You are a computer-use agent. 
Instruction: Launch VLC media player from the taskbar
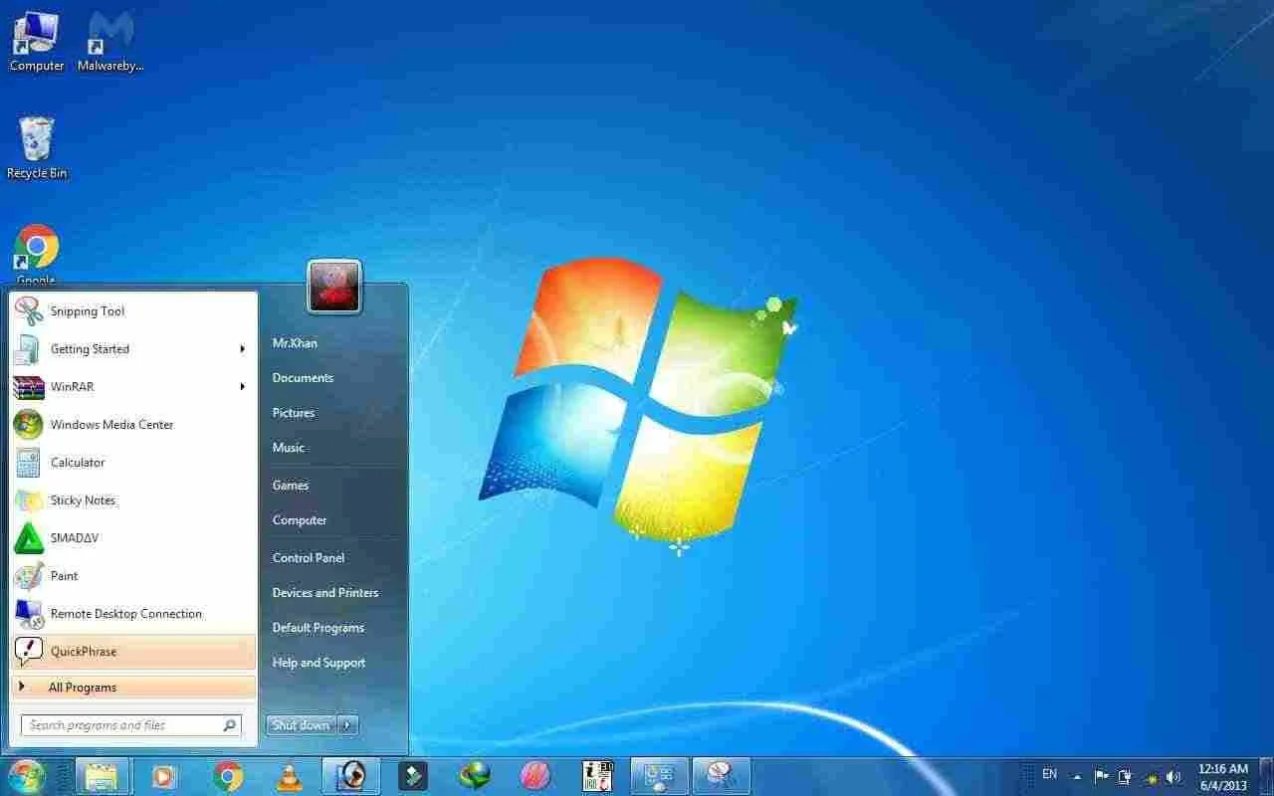point(290,775)
